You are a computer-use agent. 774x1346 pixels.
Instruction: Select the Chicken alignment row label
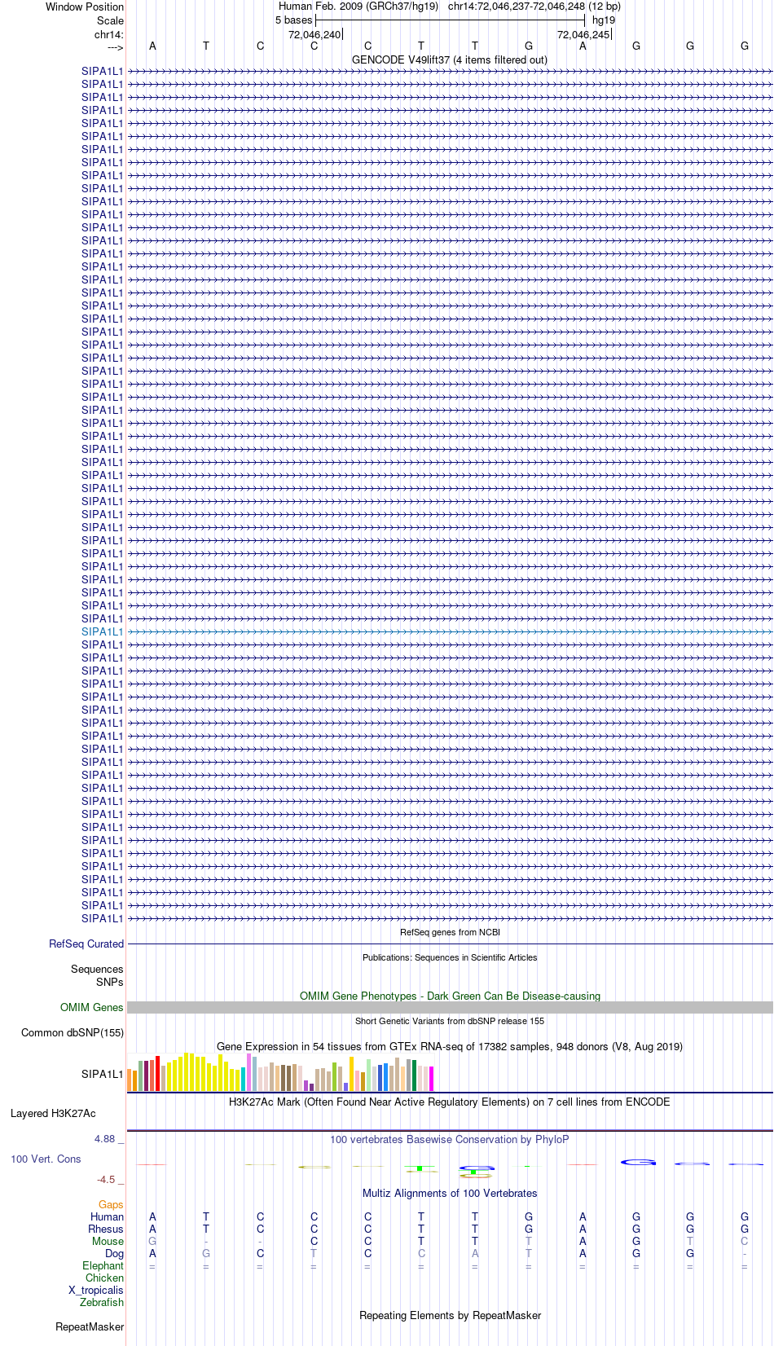pos(104,1278)
